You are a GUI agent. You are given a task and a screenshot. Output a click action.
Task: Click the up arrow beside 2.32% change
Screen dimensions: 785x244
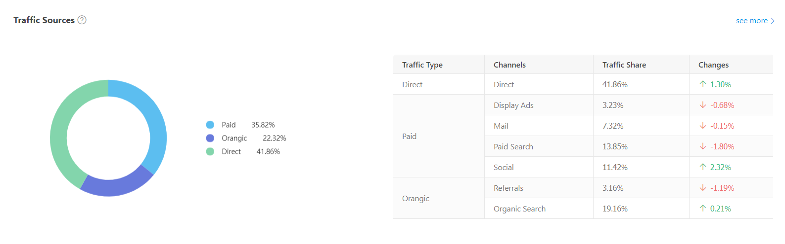click(703, 167)
